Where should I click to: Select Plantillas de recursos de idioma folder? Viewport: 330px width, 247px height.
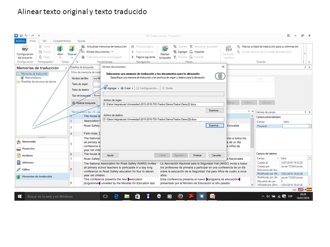coord(37,82)
